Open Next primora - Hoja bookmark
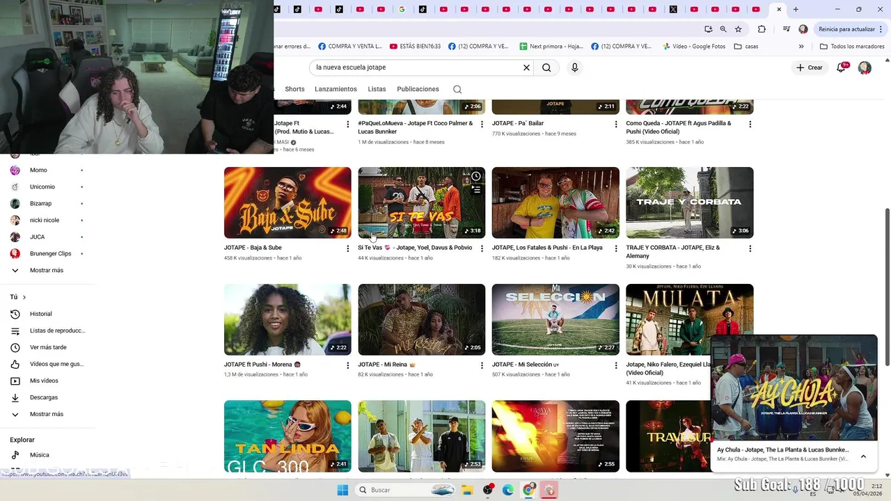The height and width of the screenshot is (501, 891). (x=551, y=47)
